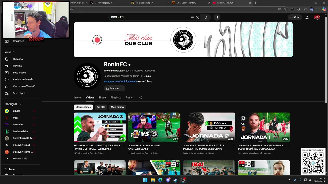Open the 32:40 Castellbisbal match thumbnail

pyautogui.click(x=154, y=127)
